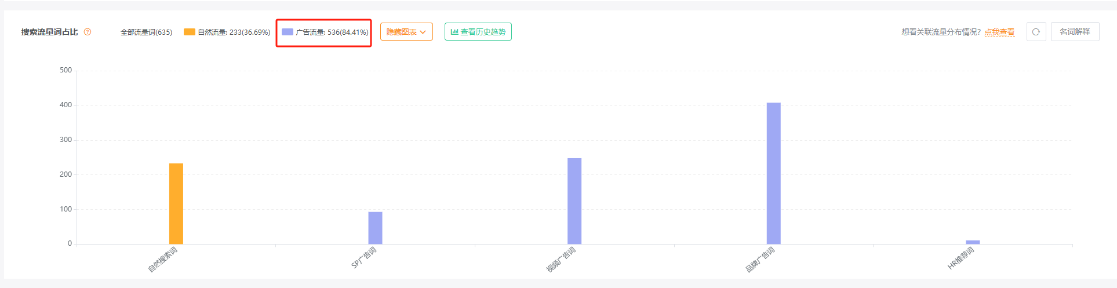Click the orange 自然流量 legend swatch

coord(190,32)
